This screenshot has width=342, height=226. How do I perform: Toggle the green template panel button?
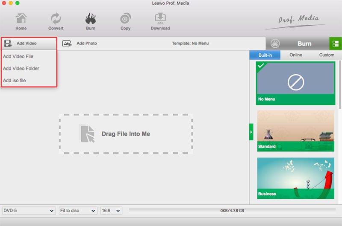(x=336, y=43)
